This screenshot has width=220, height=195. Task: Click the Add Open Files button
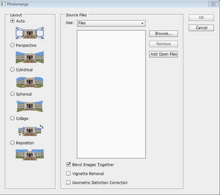click(163, 54)
